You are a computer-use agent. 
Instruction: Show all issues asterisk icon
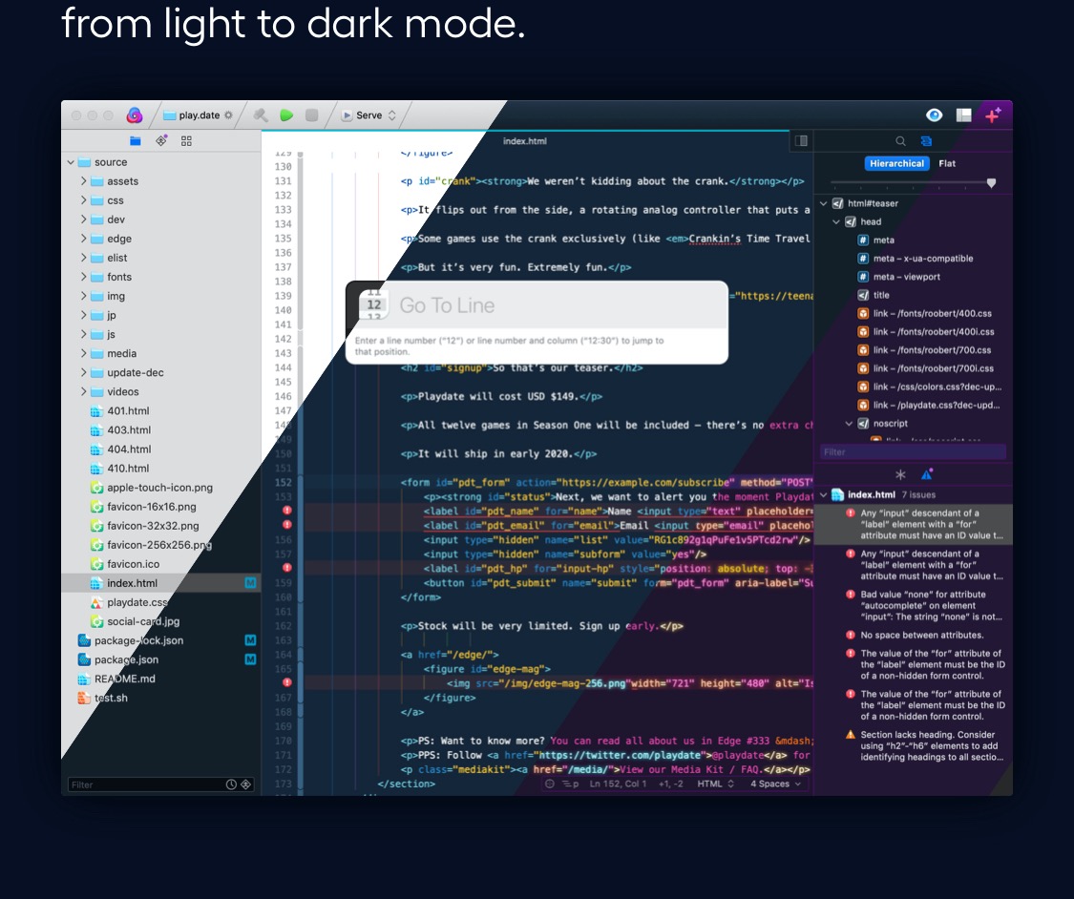(x=900, y=474)
